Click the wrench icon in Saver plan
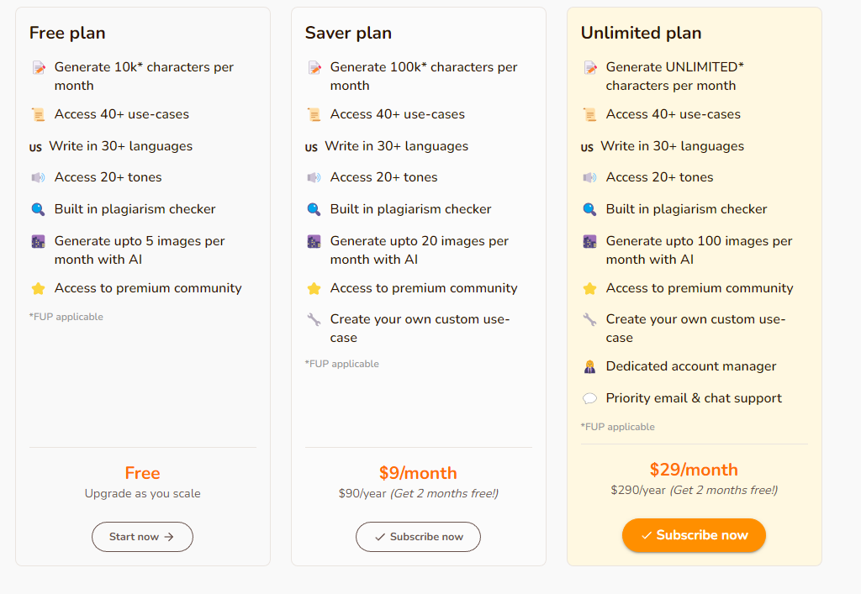The image size is (861, 594). click(x=314, y=319)
